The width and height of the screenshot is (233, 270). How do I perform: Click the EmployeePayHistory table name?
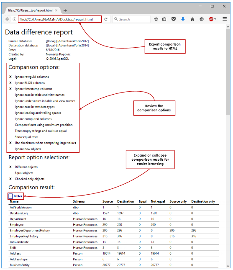click(x=24, y=236)
